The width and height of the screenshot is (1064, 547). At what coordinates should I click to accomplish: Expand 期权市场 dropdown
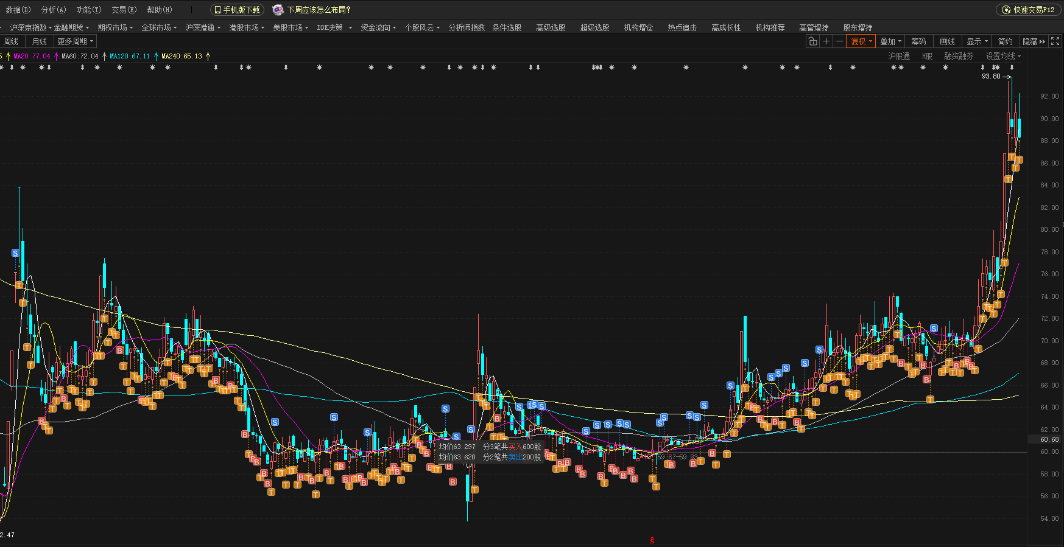pos(115,27)
